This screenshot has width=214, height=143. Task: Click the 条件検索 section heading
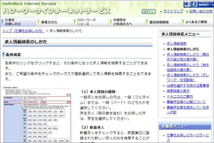tap(13, 55)
